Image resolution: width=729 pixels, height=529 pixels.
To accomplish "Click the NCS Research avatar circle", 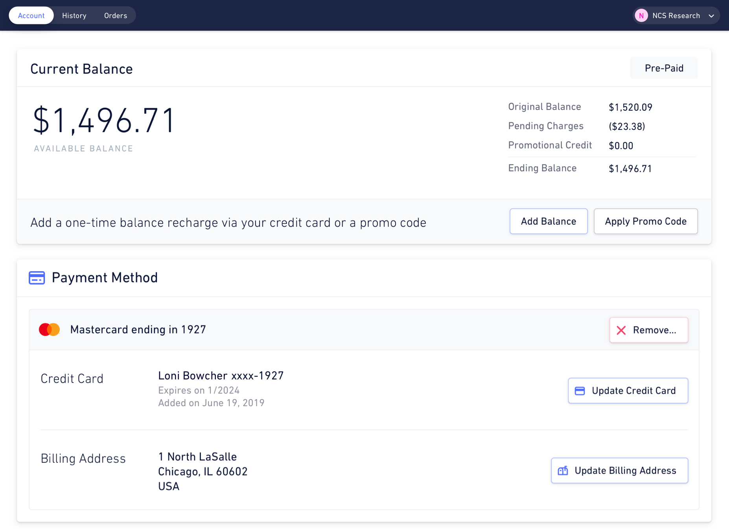I will tap(641, 15).
